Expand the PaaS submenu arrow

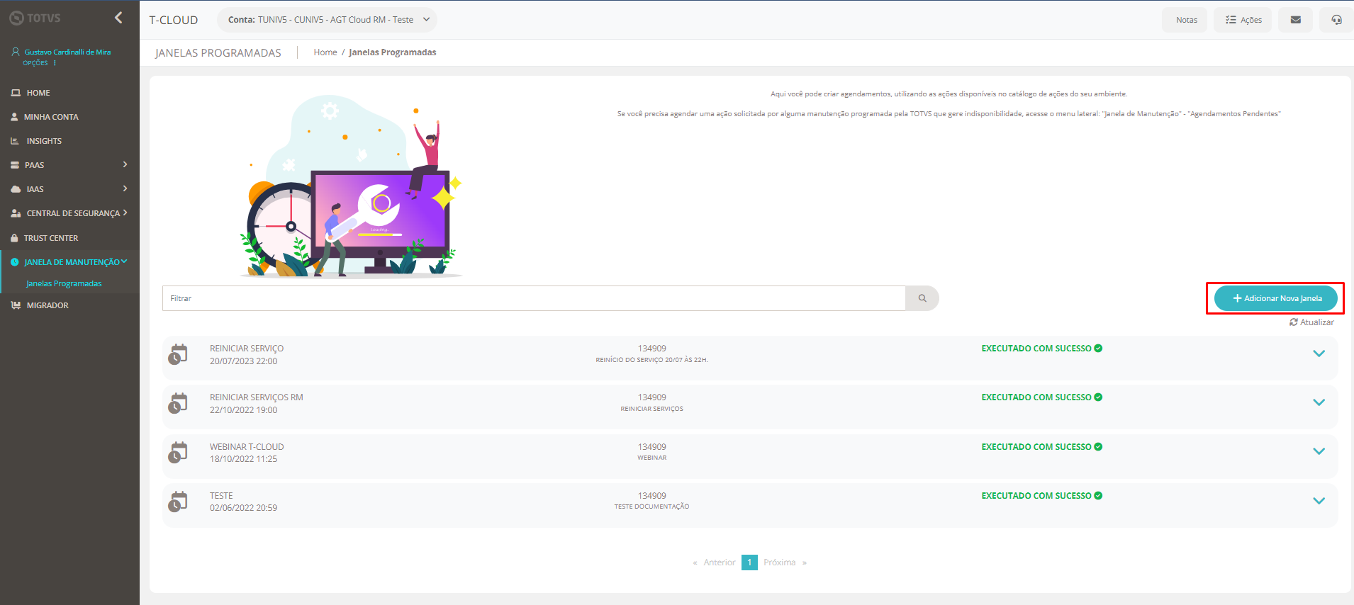[x=125, y=164]
